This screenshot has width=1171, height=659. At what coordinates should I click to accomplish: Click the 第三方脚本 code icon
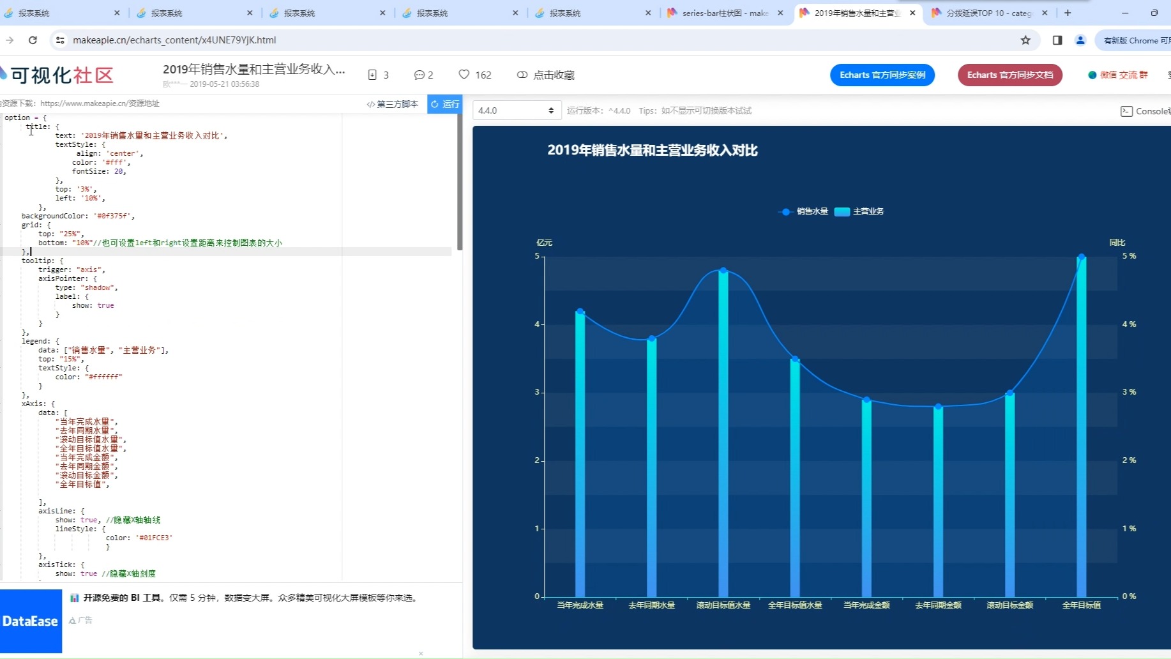370,104
